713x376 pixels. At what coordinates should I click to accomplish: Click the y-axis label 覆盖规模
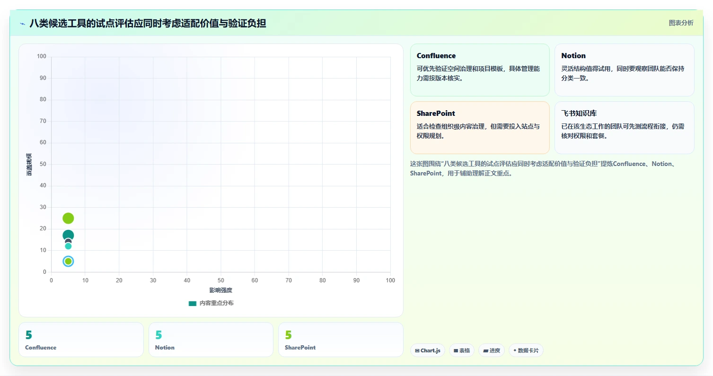click(x=29, y=165)
